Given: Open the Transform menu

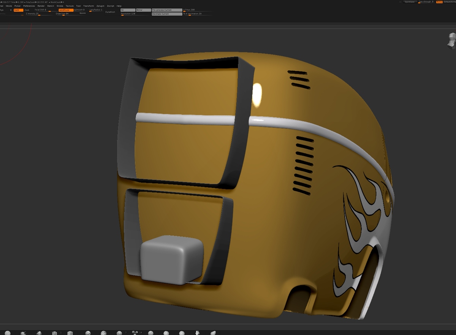Looking at the screenshot, I should [89, 6].
